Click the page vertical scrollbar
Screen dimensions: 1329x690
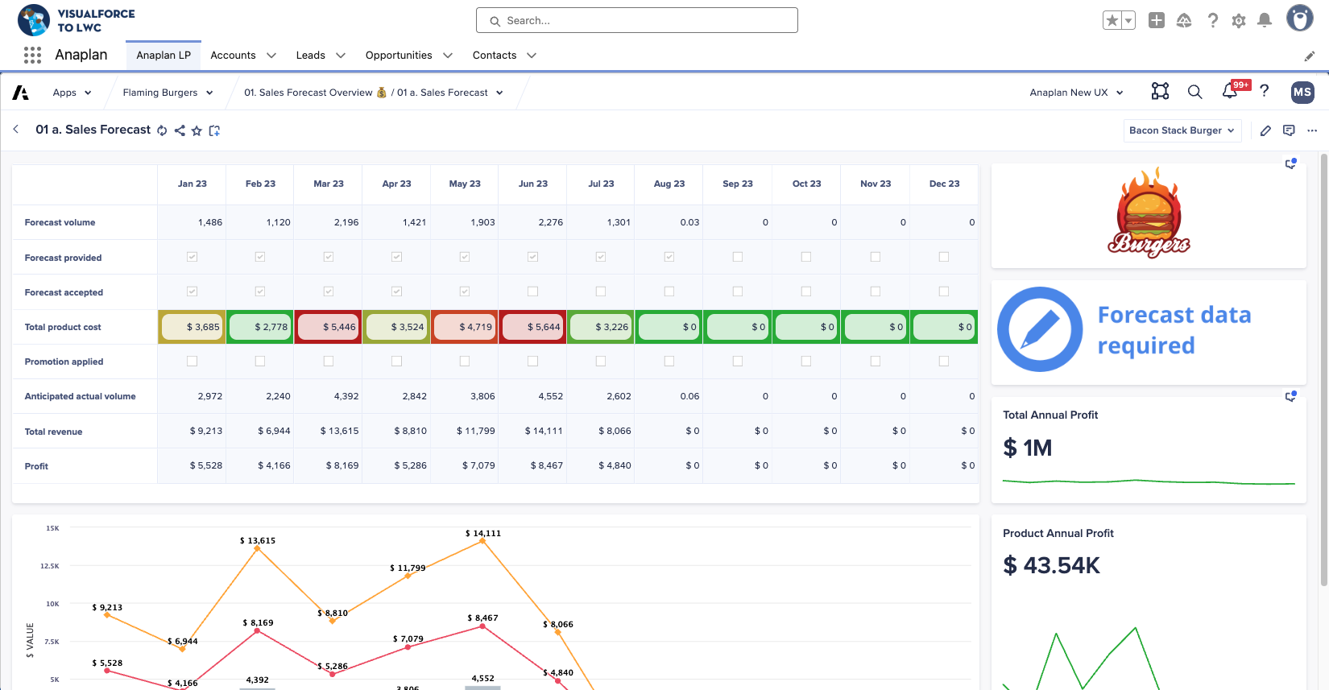tap(1323, 370)
